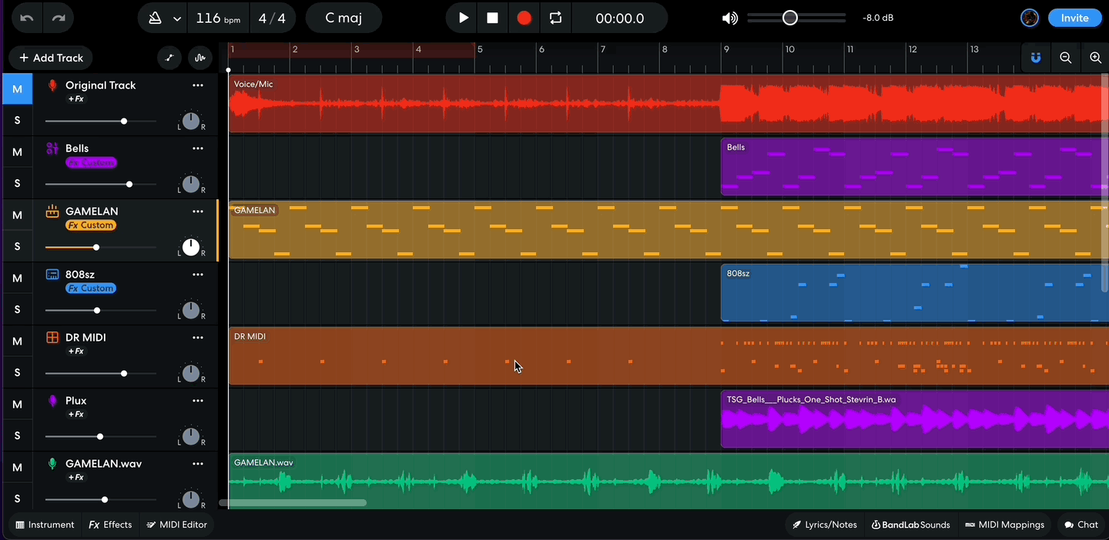This screenshot has height=540, width=1109.
Task: Open the metronome sound dropdown
Action: click(x=175, y=17)
